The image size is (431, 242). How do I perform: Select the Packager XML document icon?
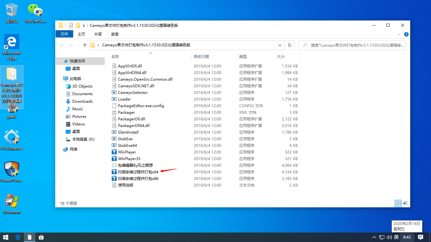click(x=115, y=112)
